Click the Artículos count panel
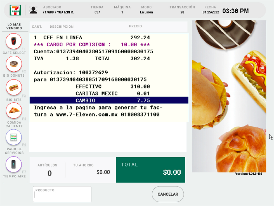Screen dimensions: 274x206 coord(47,170)
